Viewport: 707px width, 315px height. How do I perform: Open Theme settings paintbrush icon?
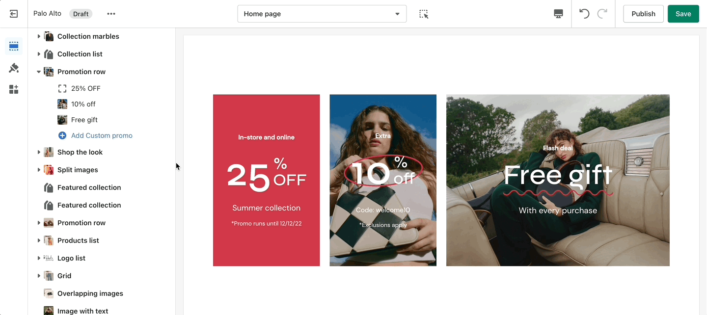tap(14, 68)
